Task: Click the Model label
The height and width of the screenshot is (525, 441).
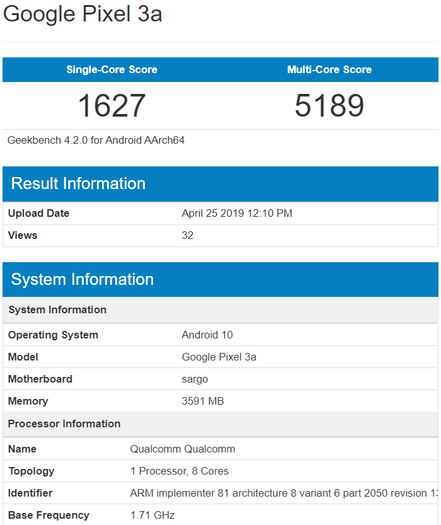Action: 23,357
